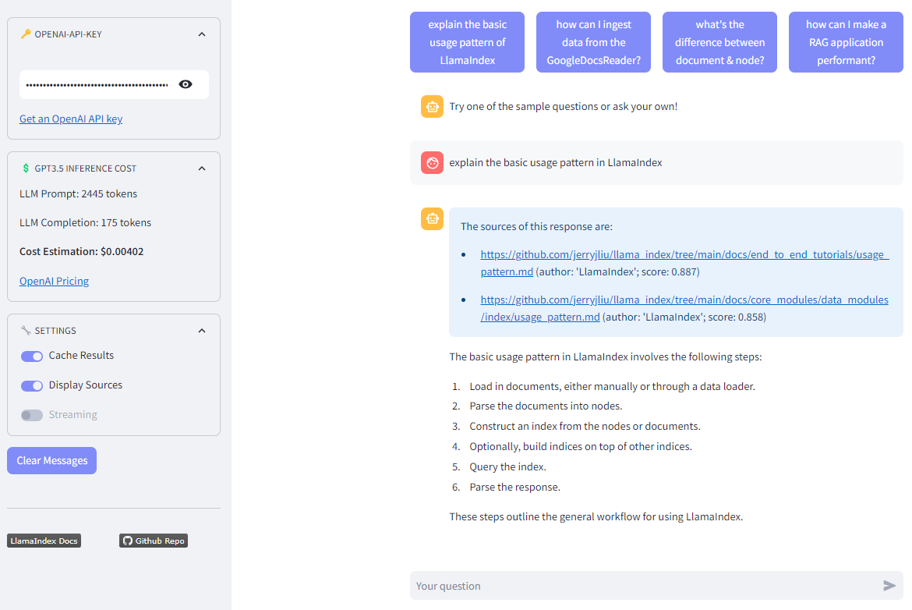Click 'Try one of the sample questions' message
This screenshot has height=610, width=912.
(x=563, y=107)
